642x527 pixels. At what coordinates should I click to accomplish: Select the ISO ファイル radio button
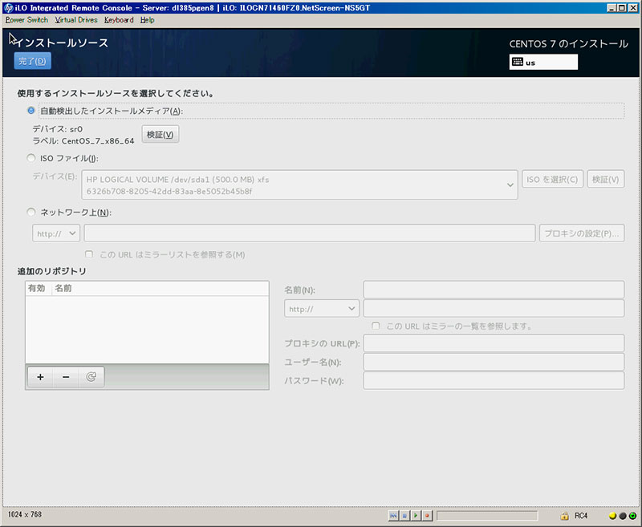(x=30, y=158)
